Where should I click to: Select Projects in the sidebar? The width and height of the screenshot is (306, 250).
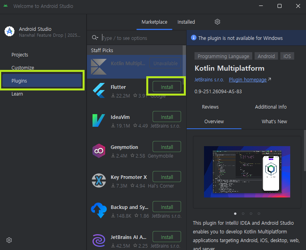click(x=20, y=55)
